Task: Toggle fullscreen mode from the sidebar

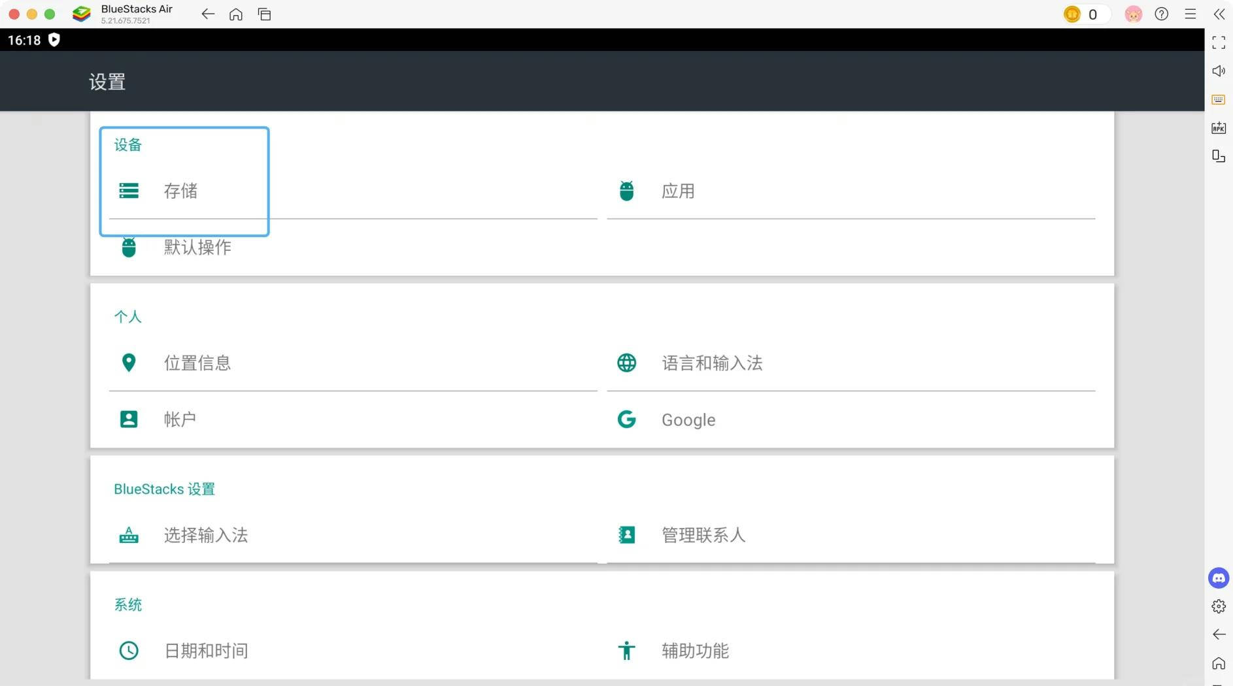Action: [1219, 43]
